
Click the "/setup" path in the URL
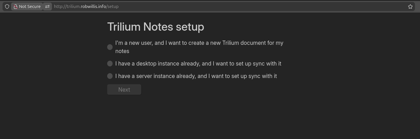tap(112, 7)
